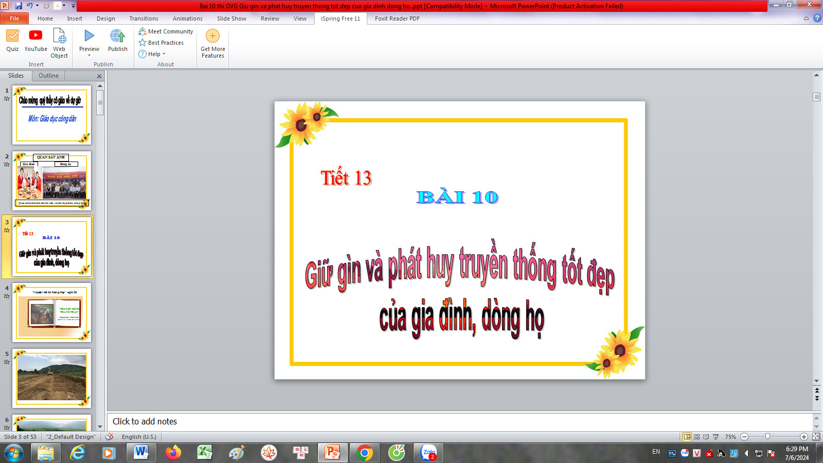Undo the last action
The height and width of the screenshot is (463, 823).
click(x=29, y=6)
